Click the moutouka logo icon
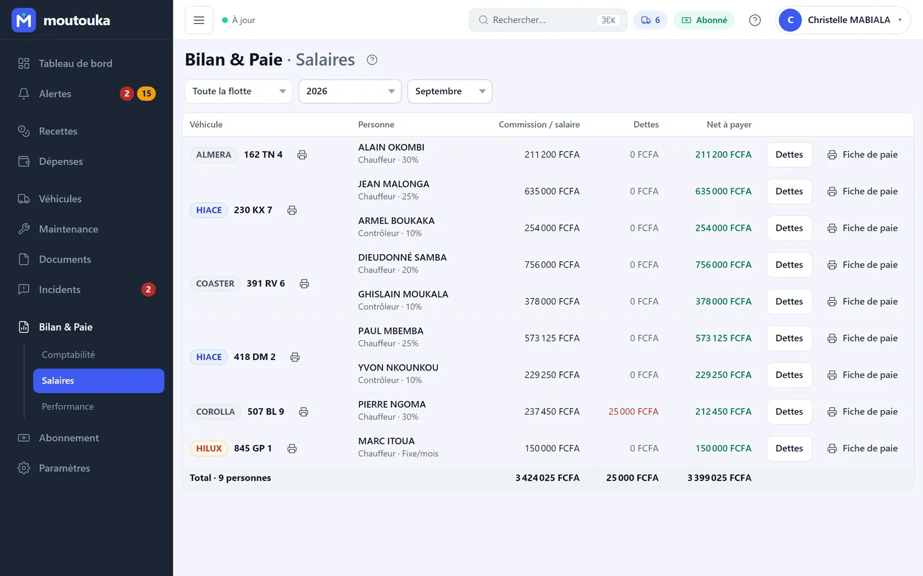Image resolution: width=923 pixels, height=576 pixels. click(24, 20)
